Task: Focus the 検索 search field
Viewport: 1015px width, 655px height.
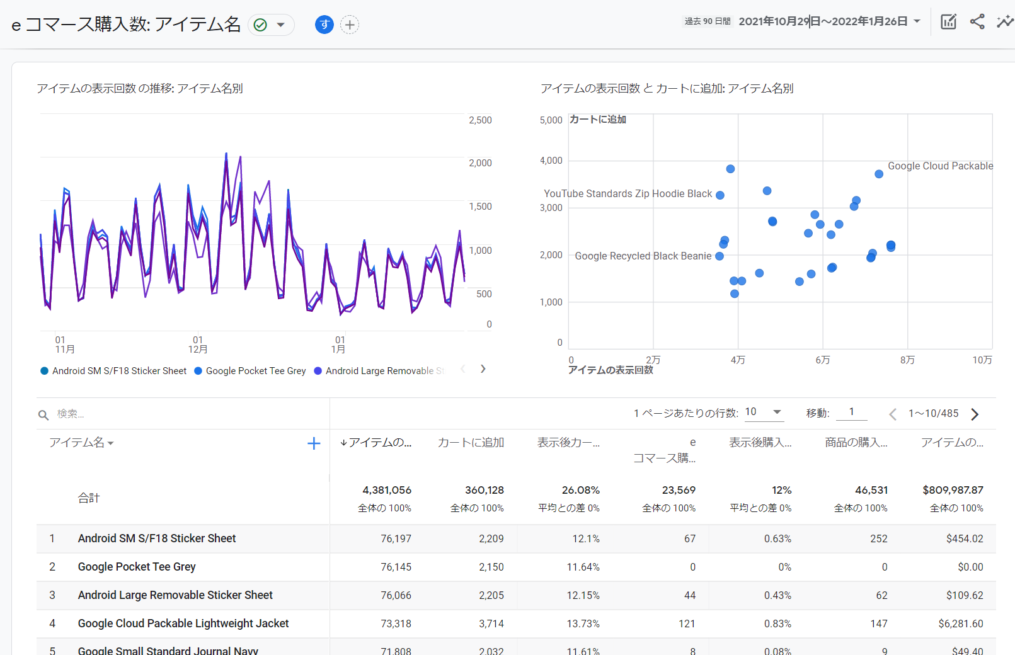Action: (189, 414)
